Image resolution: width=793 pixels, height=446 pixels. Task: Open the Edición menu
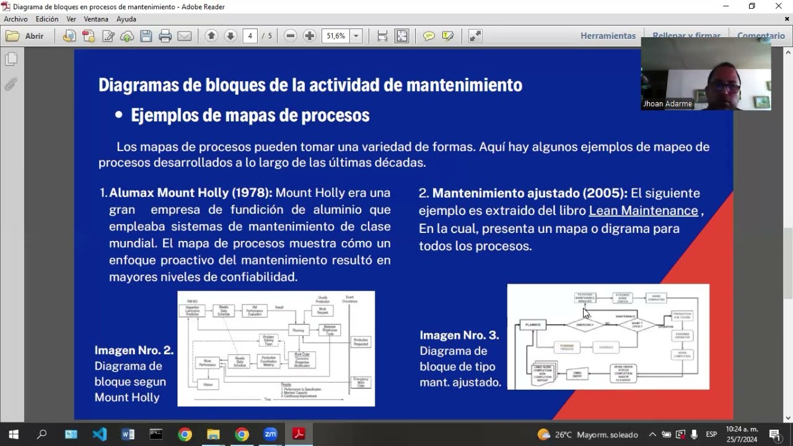(x=47, y=19)
